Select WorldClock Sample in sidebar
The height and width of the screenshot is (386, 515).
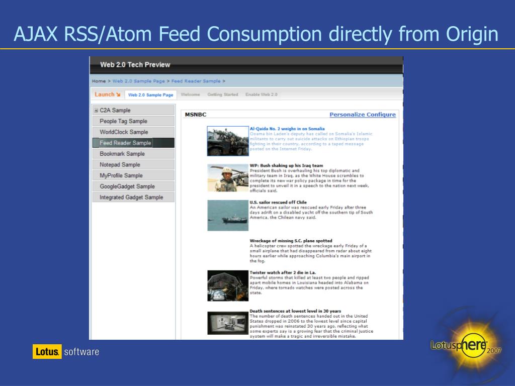(133, 132)
